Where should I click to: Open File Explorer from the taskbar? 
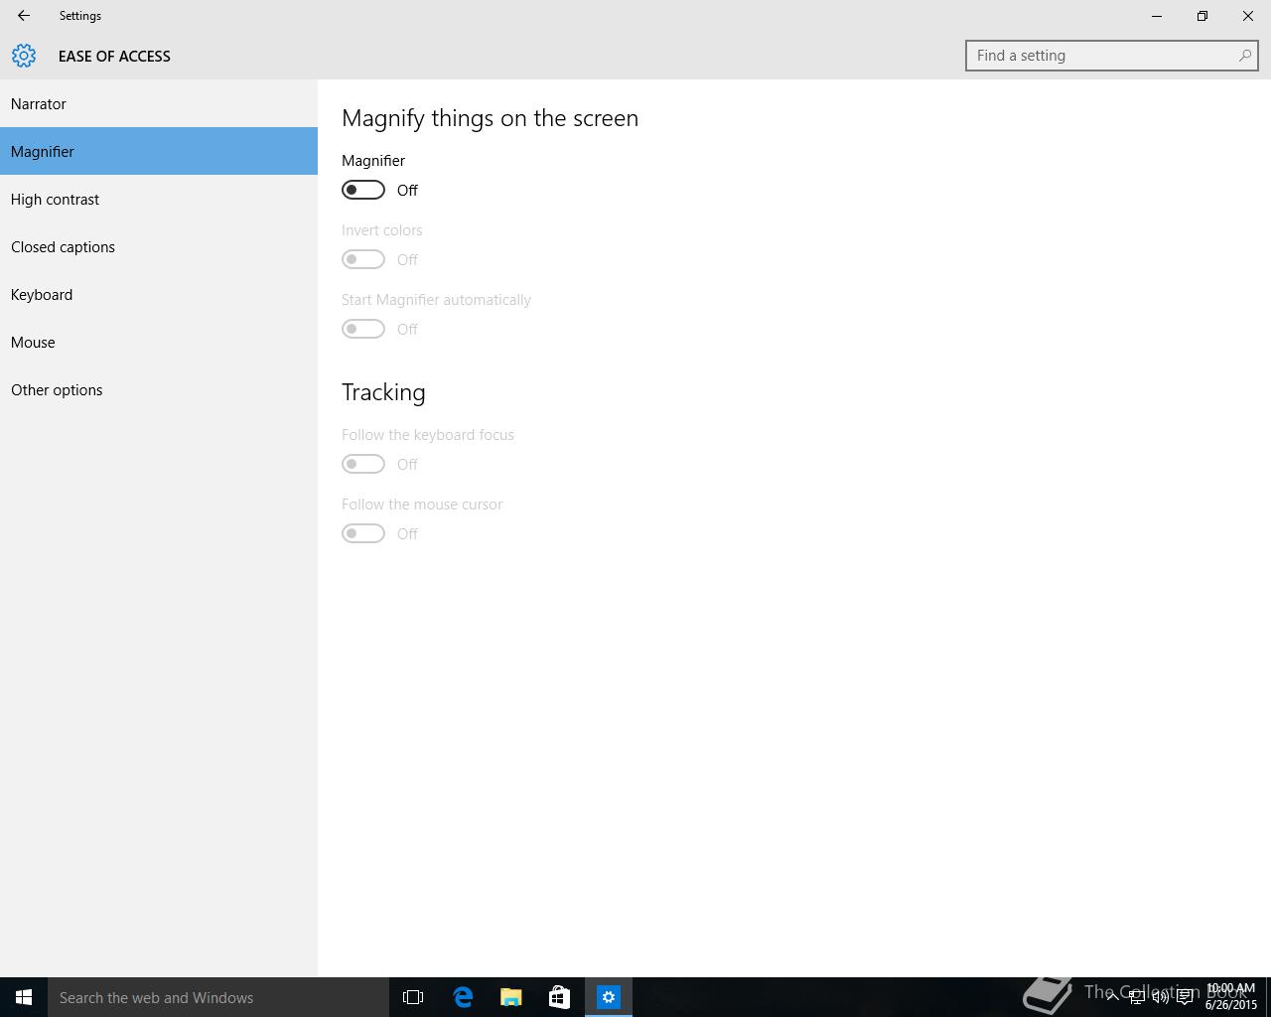pyautogui.click(x=511, y=997)
